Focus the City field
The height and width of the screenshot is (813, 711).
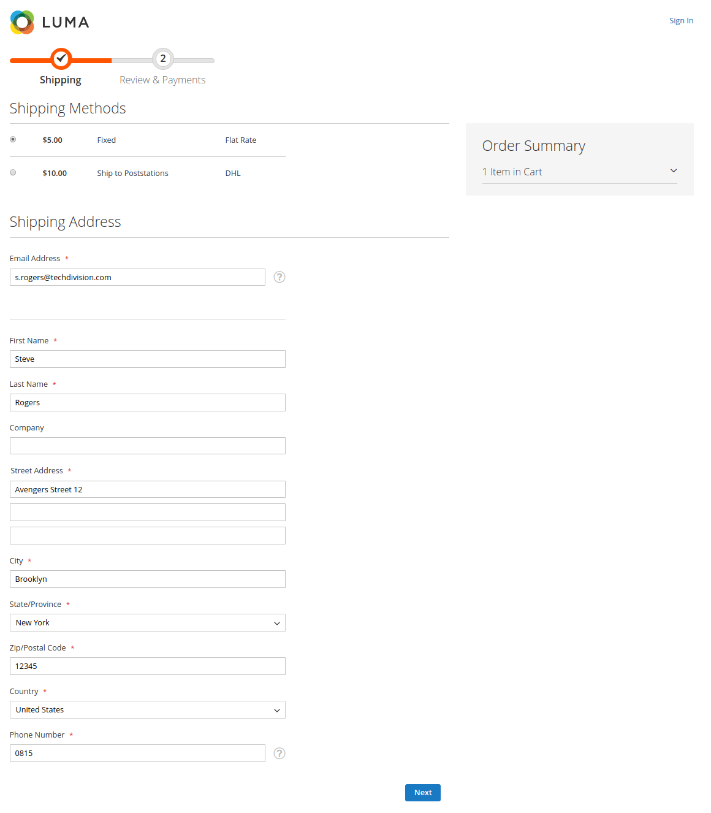tap(148, 579)
